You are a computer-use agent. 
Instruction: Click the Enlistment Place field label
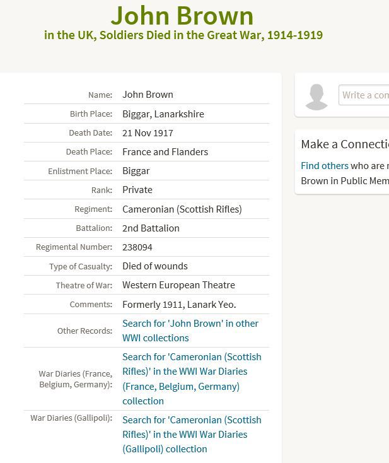pos(80,172)
